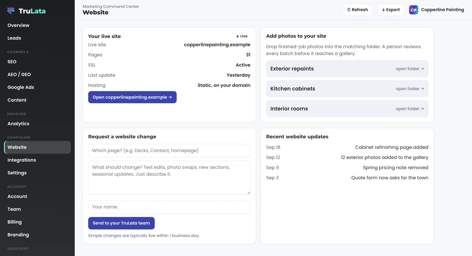Screen dimensions: 472x256
Task: Click the Pages count '31'
Action: [x=248, y=55]
